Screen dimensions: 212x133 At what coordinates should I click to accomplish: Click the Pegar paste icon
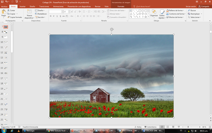tap(4, 12)
